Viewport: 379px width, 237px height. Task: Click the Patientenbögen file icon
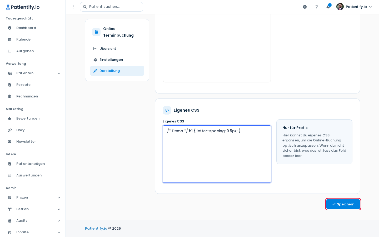coord(10,164)
